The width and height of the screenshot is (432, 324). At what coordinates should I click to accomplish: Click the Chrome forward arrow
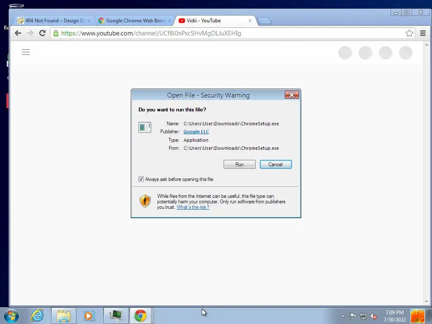coord(30,33)
